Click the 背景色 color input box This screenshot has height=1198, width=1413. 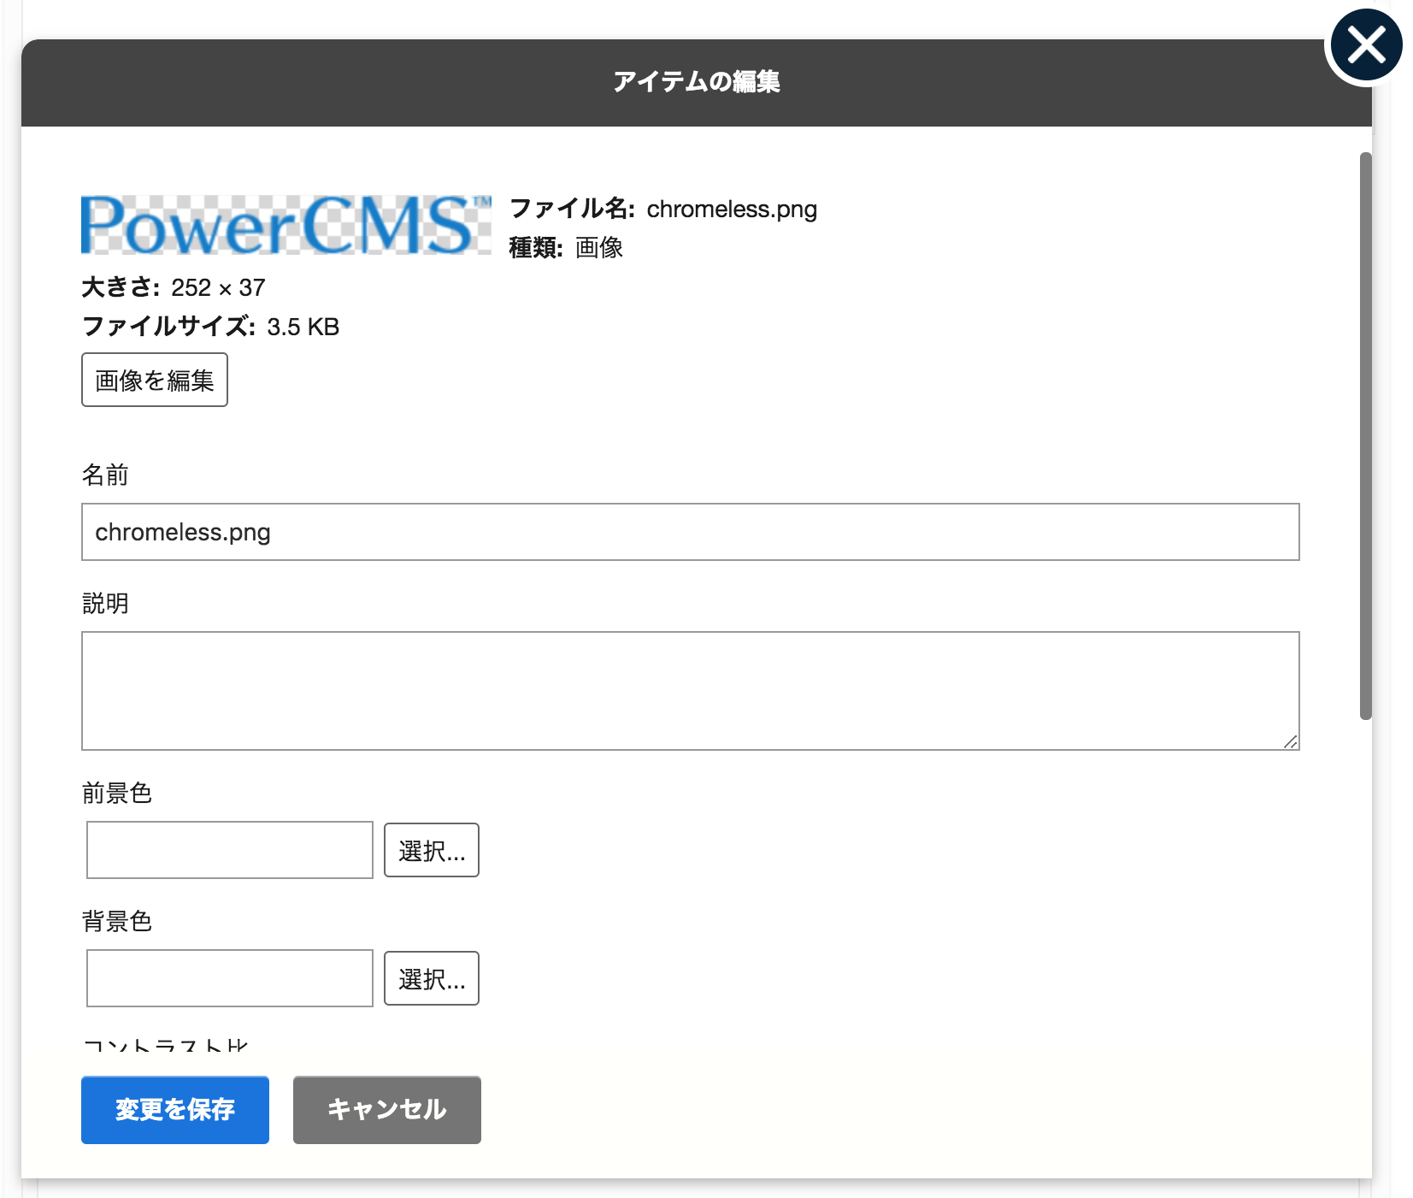(230, 978)
